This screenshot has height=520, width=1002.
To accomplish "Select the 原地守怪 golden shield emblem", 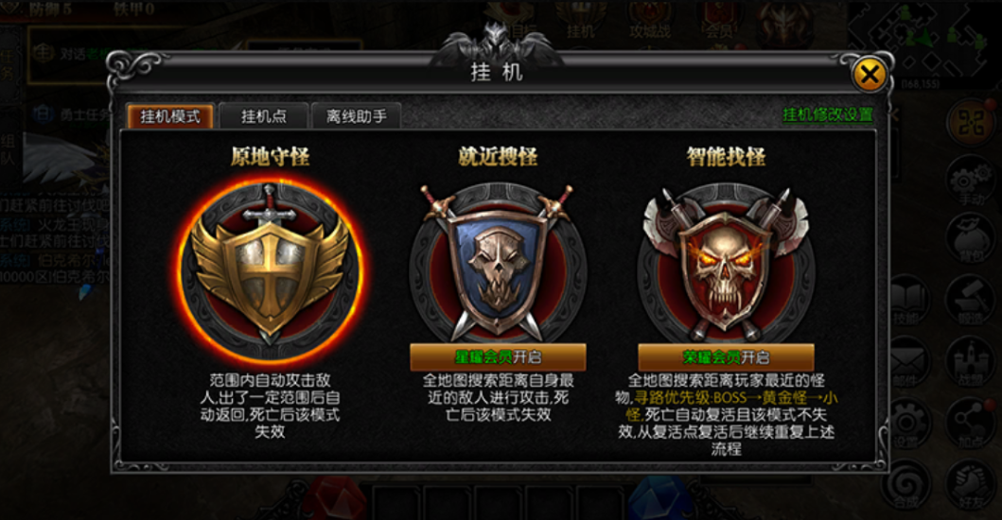I will pyautogui.click(x=271, y=264).
